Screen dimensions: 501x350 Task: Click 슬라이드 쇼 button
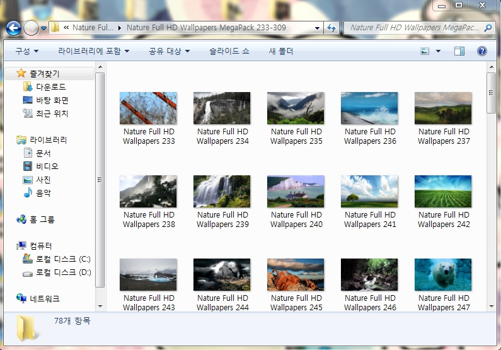229,51
